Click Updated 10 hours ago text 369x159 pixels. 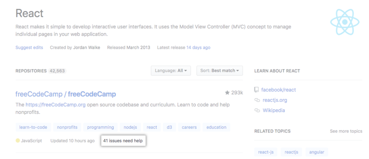(x=73, y=141)
